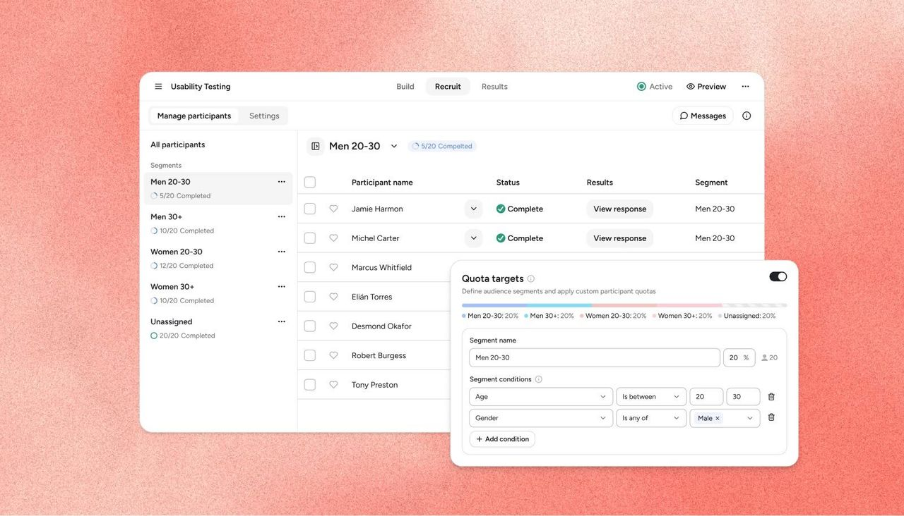904x516 pixels.
Task: Click the Segment name input field
Action: 595,357
